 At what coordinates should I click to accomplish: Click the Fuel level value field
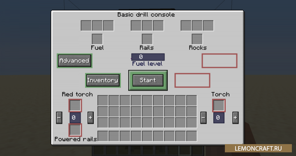pos(148,57)
